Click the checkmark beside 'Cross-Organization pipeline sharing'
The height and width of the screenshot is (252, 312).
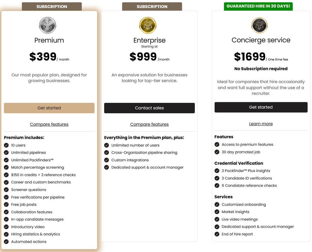pos(106,153)
